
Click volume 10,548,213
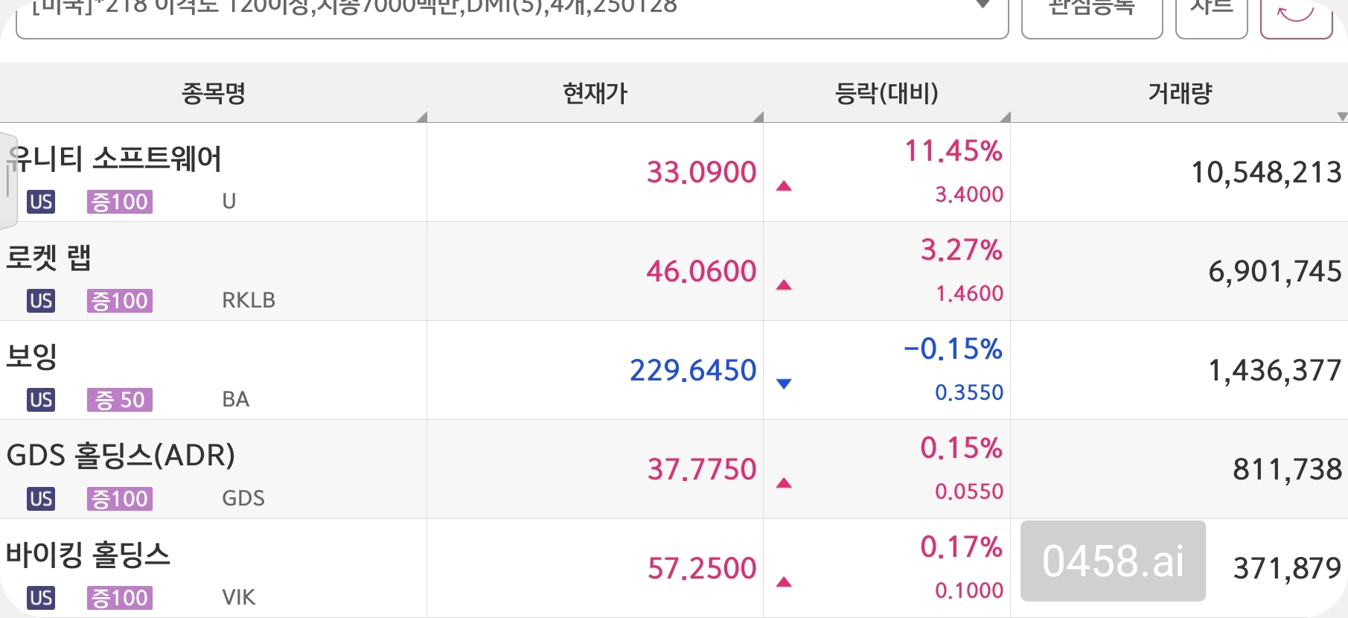click(x=1266, y=173)
